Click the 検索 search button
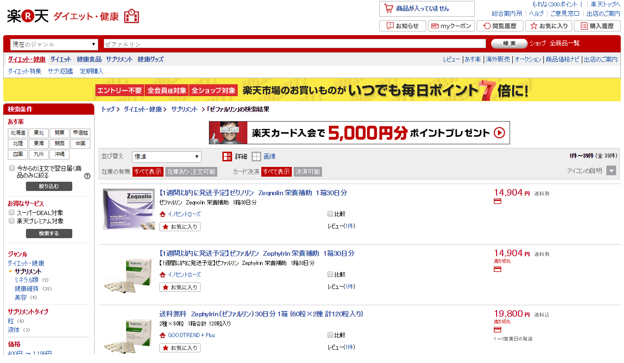The image size is (624, 363). (509, 43)
